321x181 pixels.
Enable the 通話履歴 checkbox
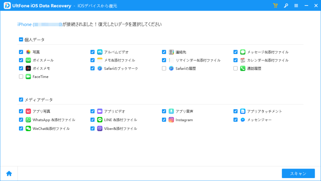[x=235, y=68]
